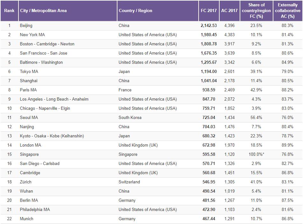Sort table by FC 2017 header

(x=208, y=10)
